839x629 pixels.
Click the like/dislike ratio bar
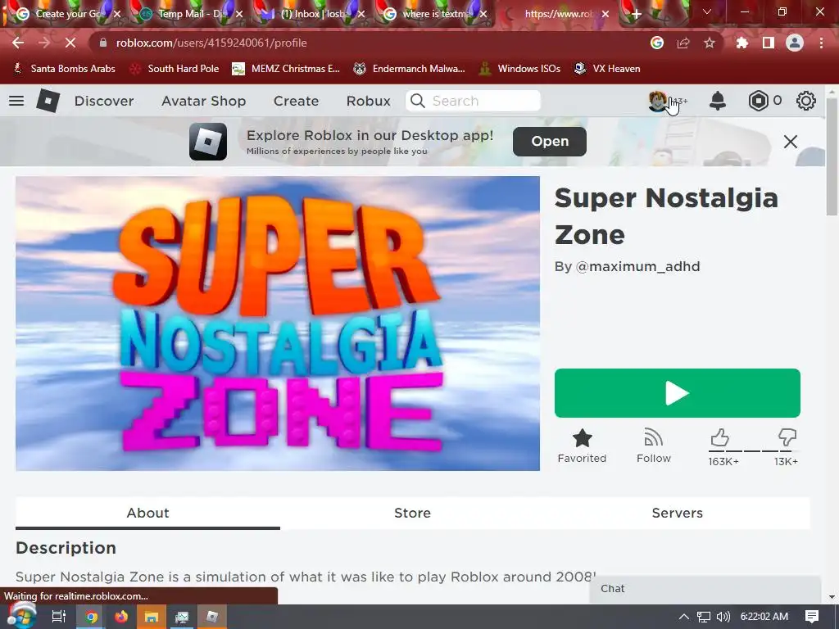pyautogui.click(x=753, y=451)
